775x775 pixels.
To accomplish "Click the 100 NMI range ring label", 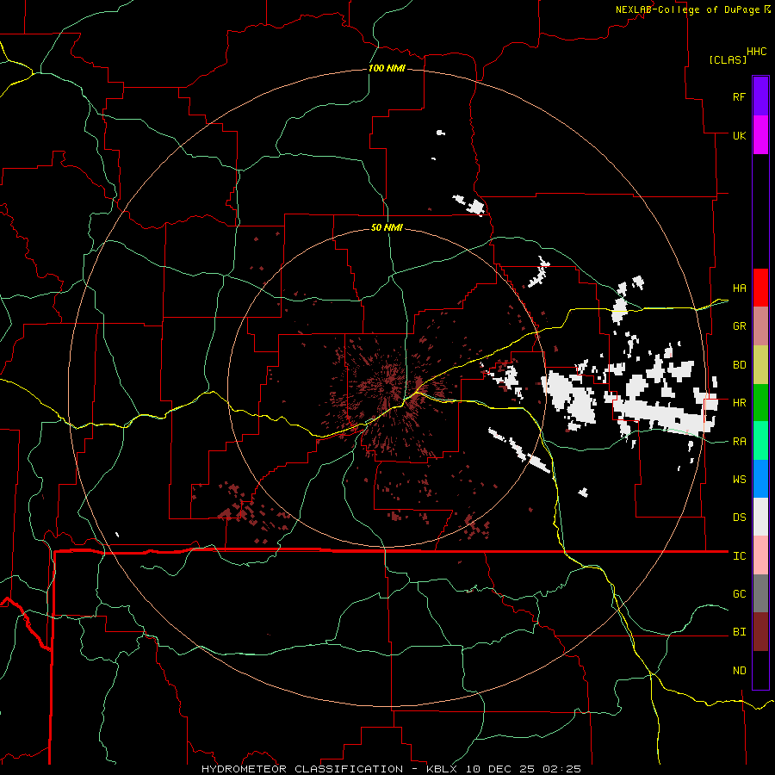I will pyautogui.click(x=387, y=68).
